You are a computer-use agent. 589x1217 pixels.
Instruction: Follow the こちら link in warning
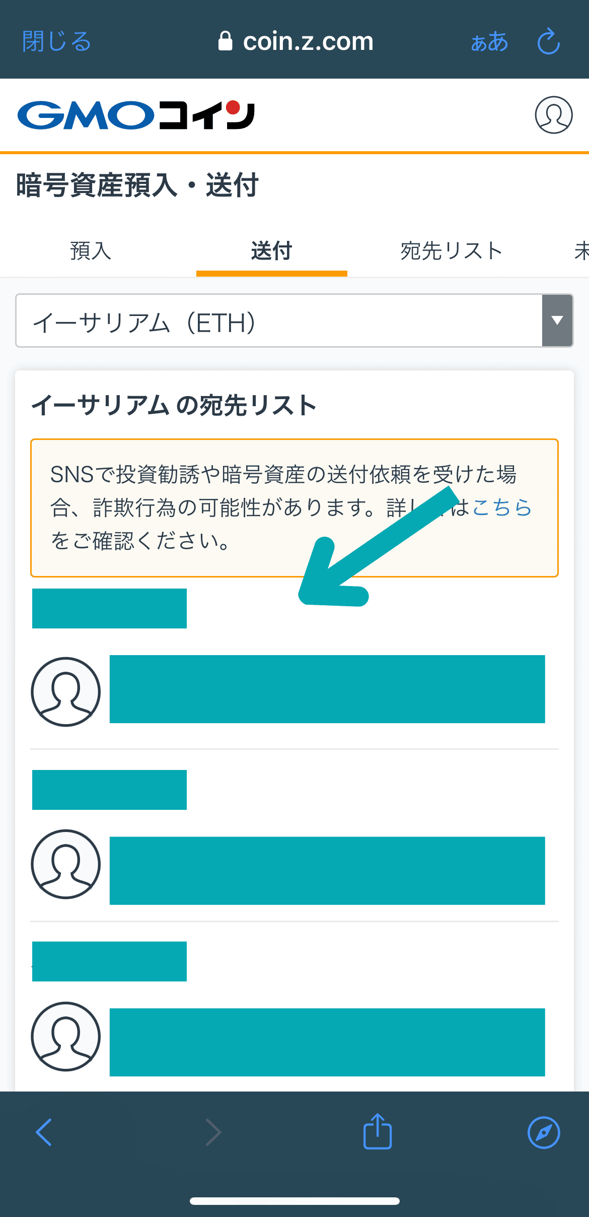[502, 507]
